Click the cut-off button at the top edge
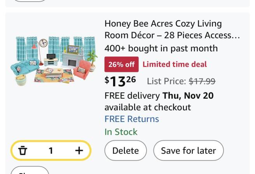The width and height of the screenshot is (255, 174). 30,1
